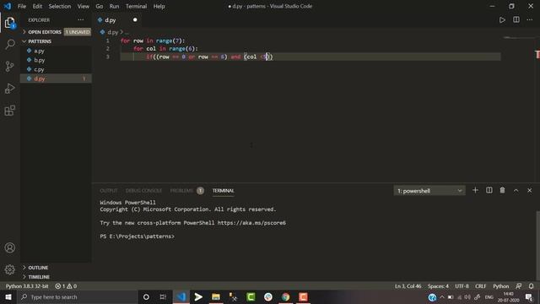
Task: Open the Run and Debug view
Action: point(9,88)
